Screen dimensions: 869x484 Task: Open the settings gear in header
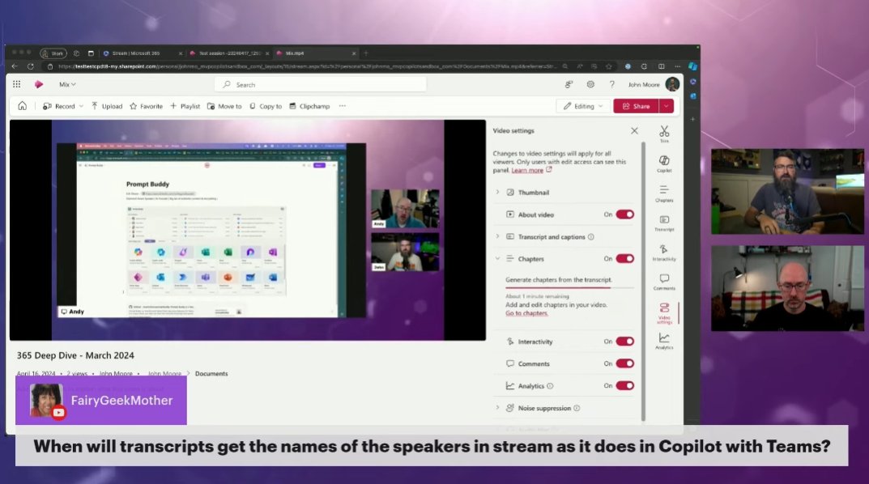click(x=590, y=84)
